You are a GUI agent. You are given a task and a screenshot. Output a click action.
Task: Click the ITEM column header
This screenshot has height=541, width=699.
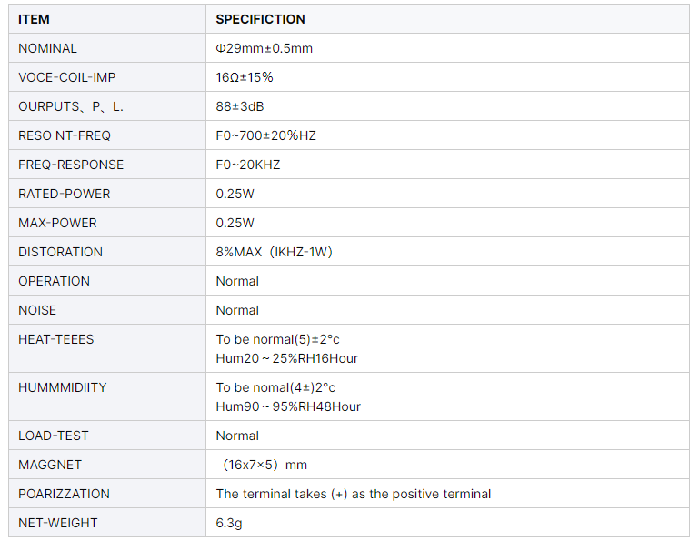point(34,19)
